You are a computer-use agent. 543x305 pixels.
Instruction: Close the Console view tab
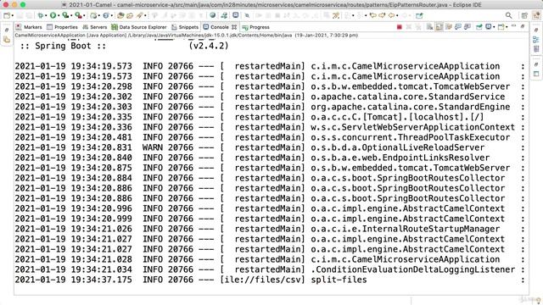[x=234, y=27]
